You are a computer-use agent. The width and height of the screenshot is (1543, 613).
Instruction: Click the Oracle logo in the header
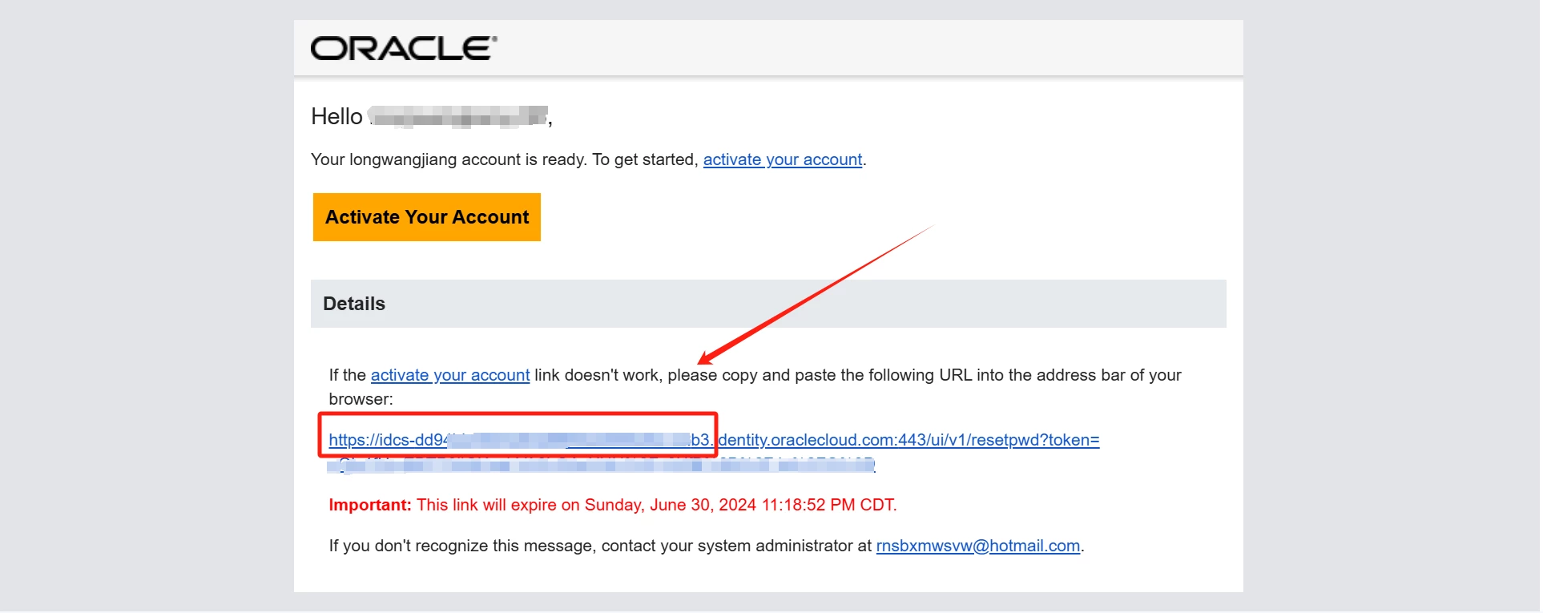(x=404, y=49)
